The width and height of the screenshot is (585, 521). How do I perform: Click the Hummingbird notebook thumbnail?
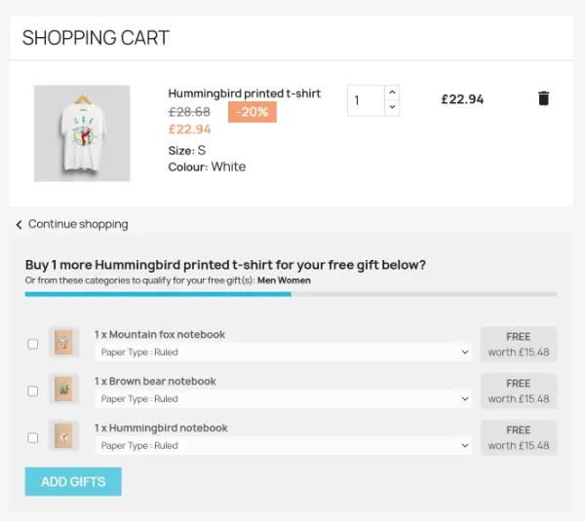[x=63, y=435]
